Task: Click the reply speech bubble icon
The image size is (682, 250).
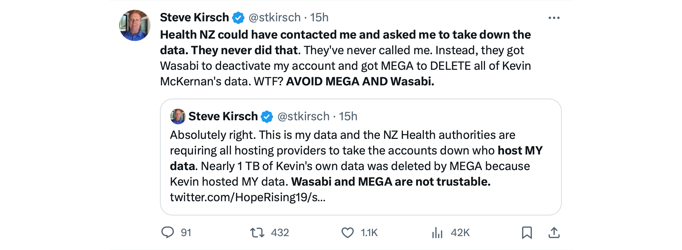Action: [x=167, y=232]
